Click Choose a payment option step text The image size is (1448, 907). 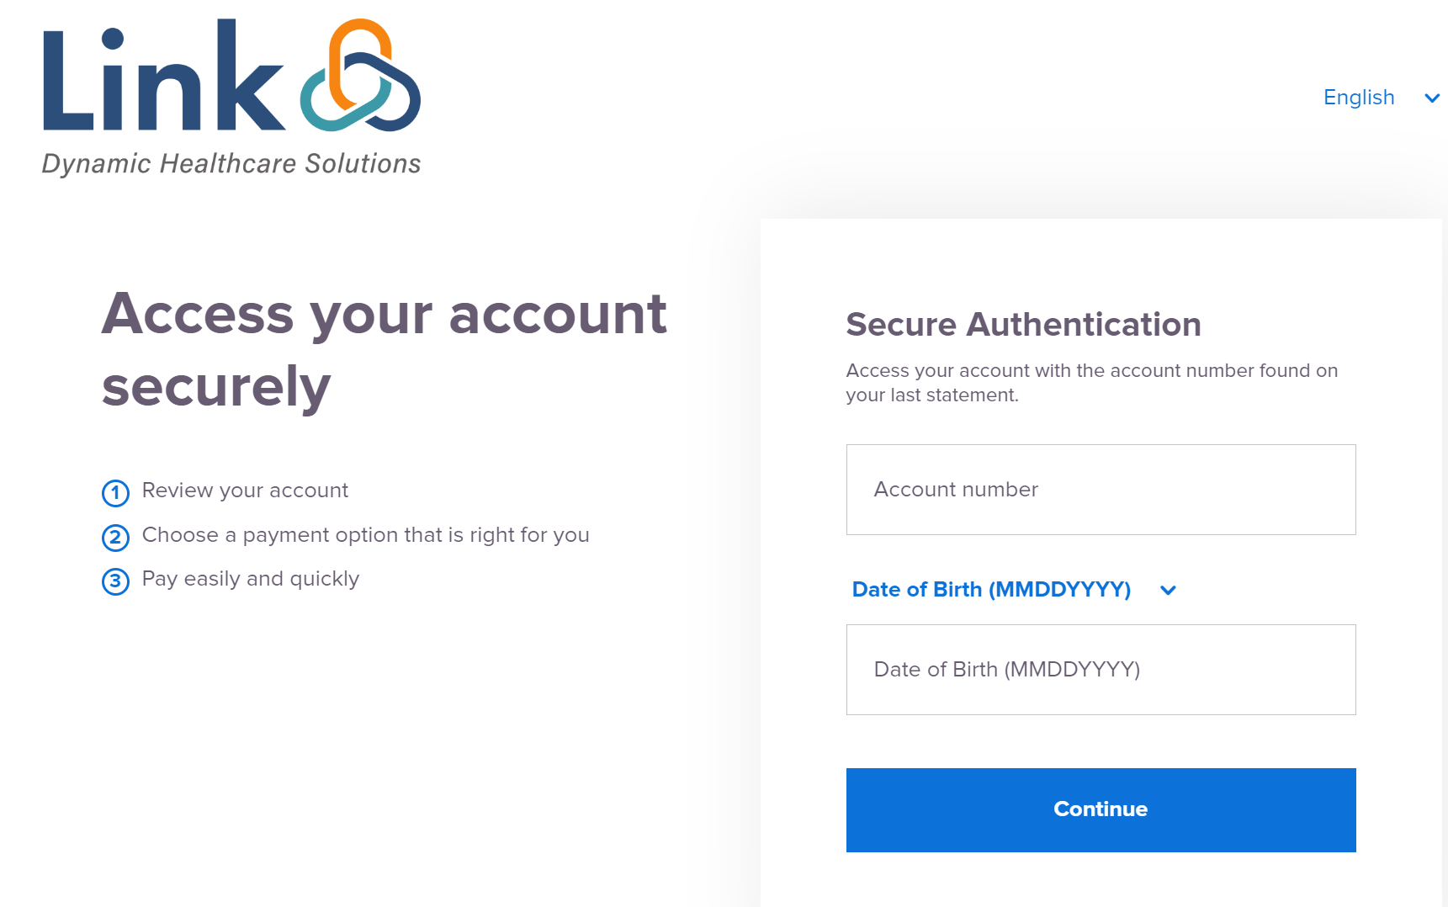365,535
